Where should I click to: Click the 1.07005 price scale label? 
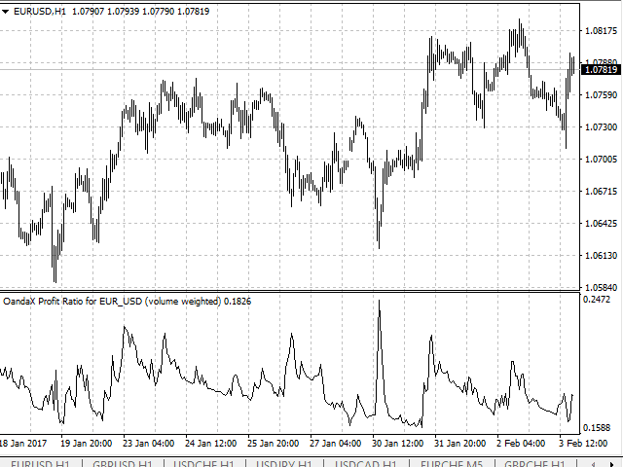click(602, 160)
